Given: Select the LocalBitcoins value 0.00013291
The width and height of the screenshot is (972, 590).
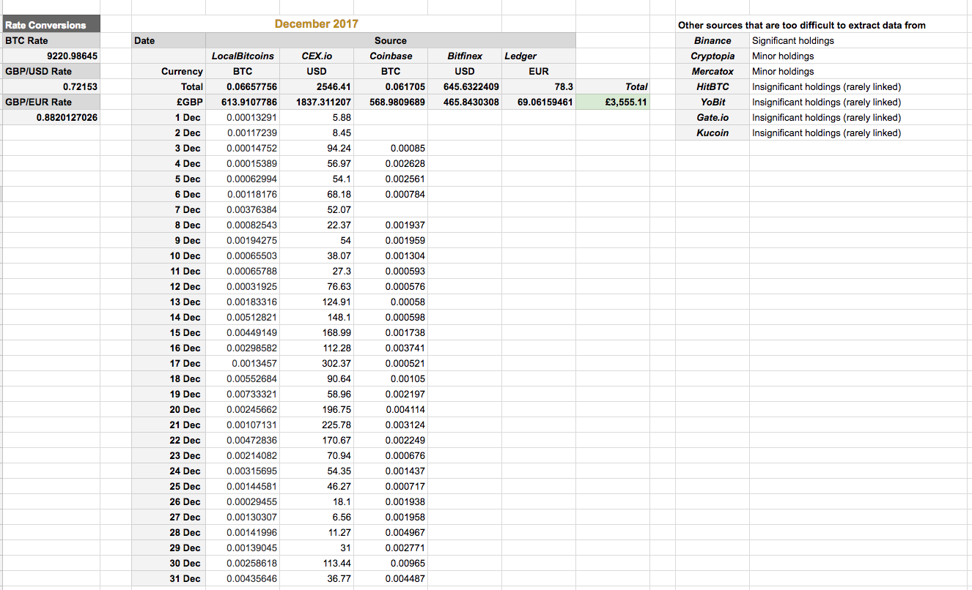Looking at the screenshot, I should pos(243,117).
